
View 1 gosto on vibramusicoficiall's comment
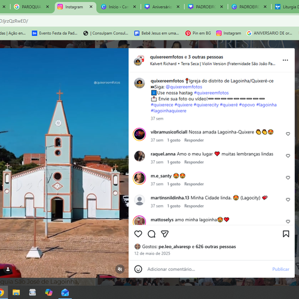(173, 141)
